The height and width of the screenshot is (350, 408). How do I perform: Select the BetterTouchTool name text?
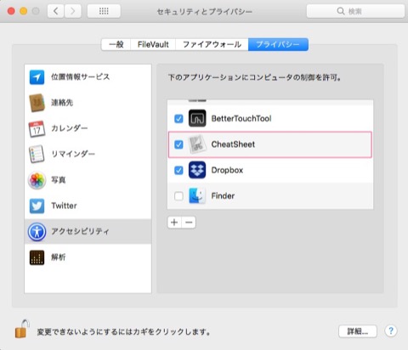(241, 118)
